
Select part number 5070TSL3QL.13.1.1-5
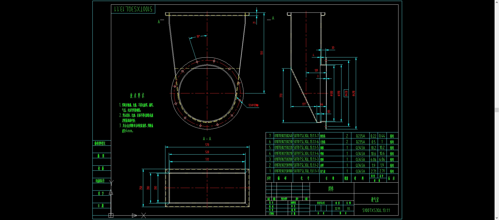tap(306, 148)
